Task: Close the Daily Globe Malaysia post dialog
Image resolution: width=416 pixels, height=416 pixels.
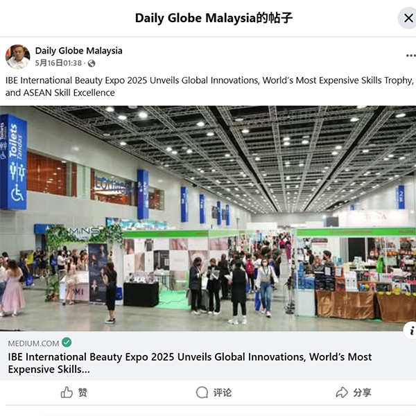Action: click(408, 18)
